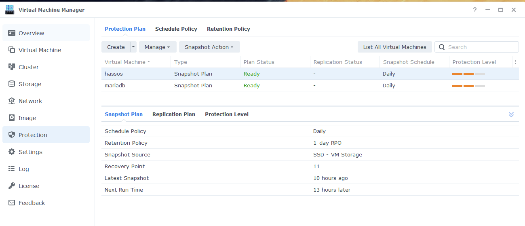
Task: Click the Overview sidebar icon
Action: coord(12,33)
